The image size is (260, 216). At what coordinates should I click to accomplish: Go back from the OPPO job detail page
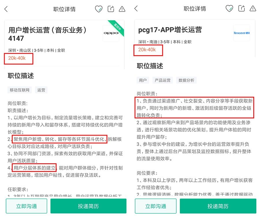pos(6,9)
